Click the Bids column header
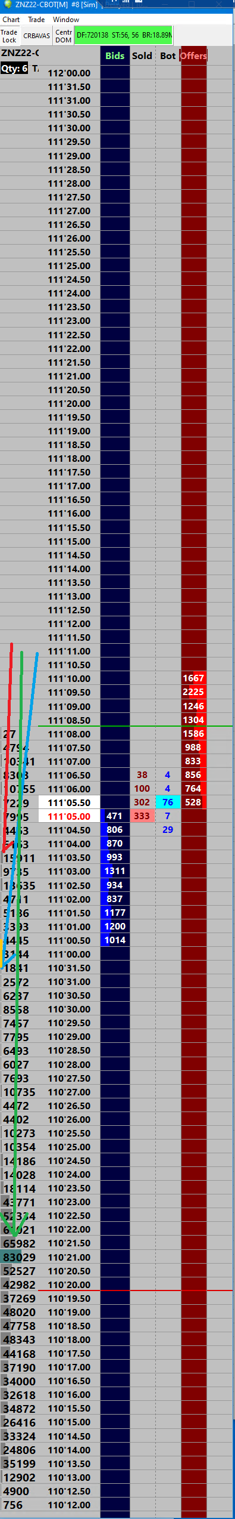This screenshot has width=235, height=1519. pyautogui.click(x=115, y=55)
